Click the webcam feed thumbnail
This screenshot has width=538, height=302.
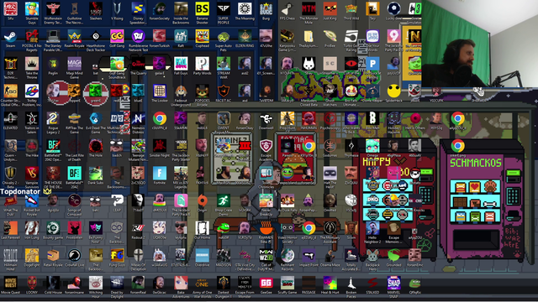pos(480,44)
